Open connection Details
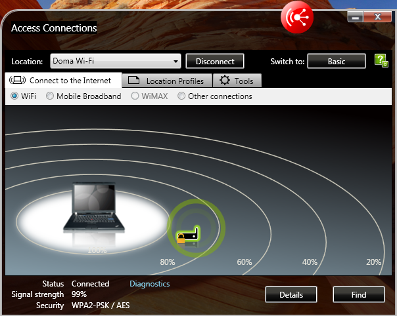The height and width of the screenshot is (316, 397). (291, 294)
